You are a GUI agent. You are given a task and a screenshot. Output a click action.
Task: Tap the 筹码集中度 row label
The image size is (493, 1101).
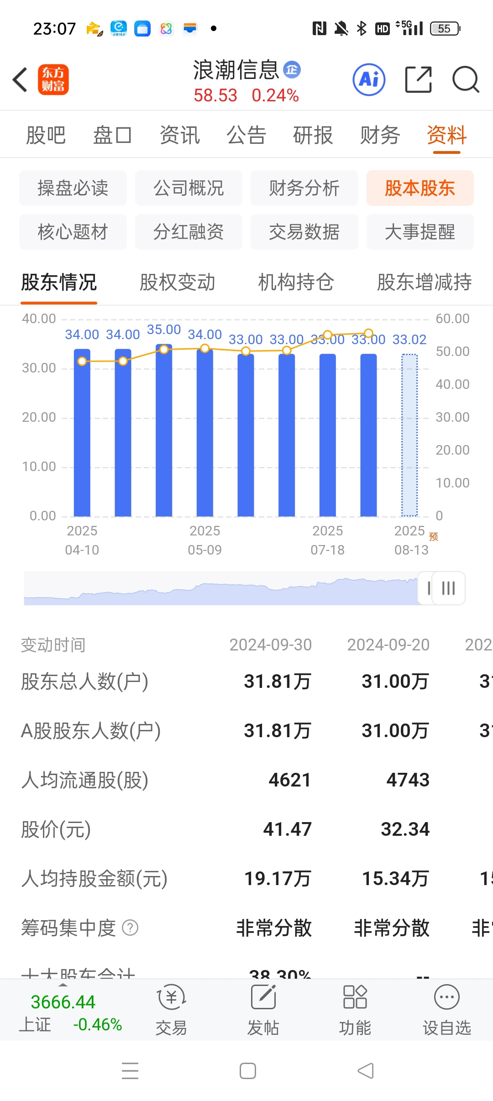pyautogui.click(x=68, y=928)
